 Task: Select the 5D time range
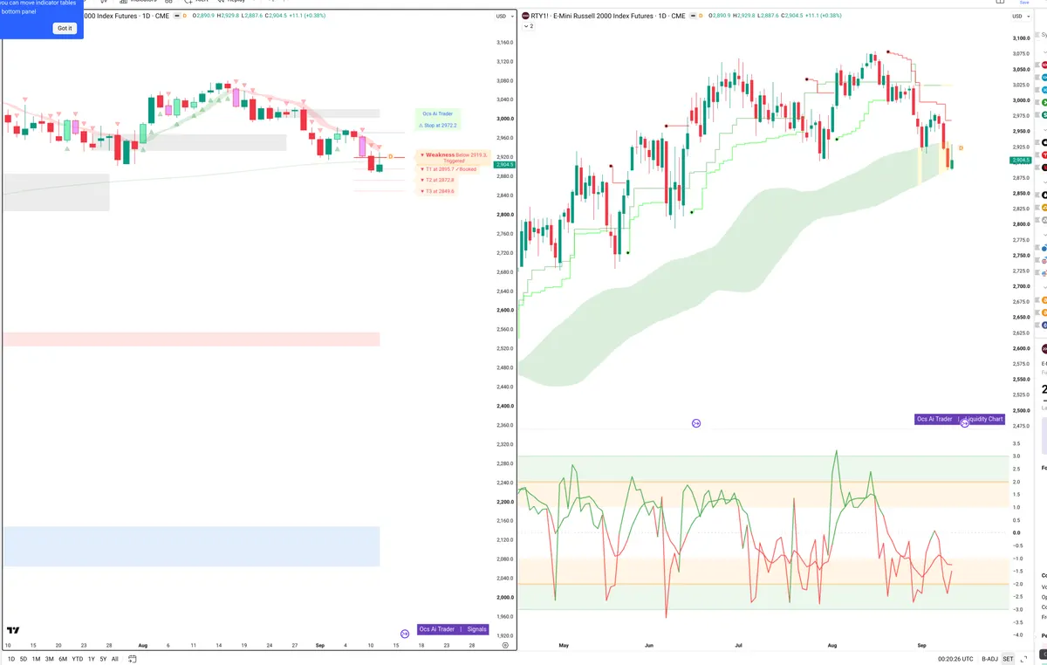[24, 659]
